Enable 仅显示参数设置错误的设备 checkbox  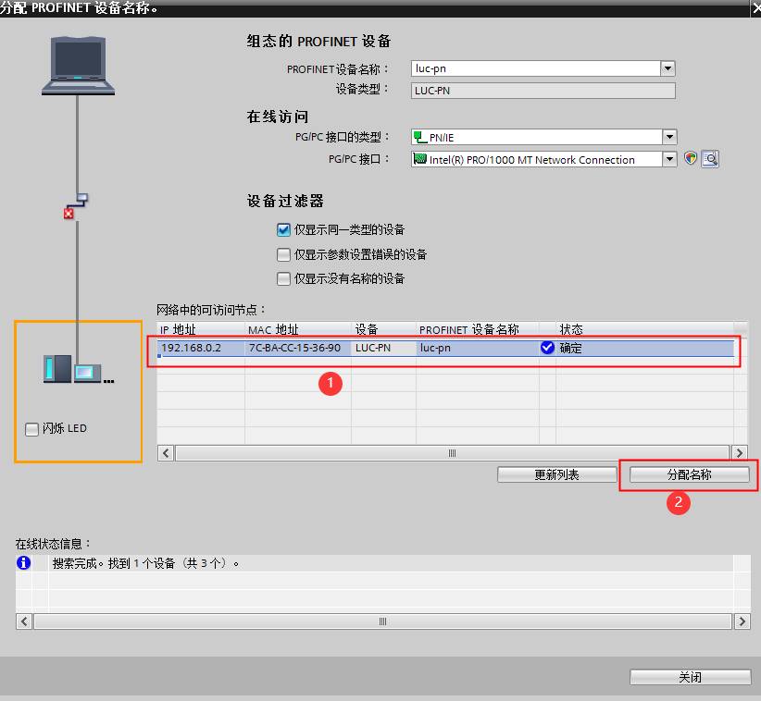point(284,254)
